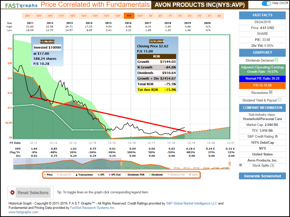The width and height of the screenshot is (290, 217).
Task: Click the Dividends Declared green swatch
Action: pyautogui.click(x=276, y=60)
